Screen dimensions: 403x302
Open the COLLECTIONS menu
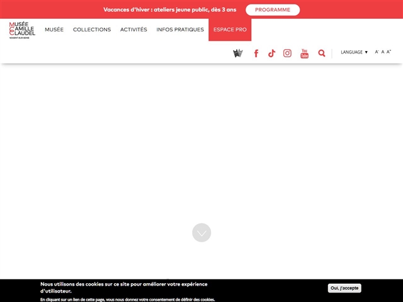pyautogui.click(x=92, y=30)
